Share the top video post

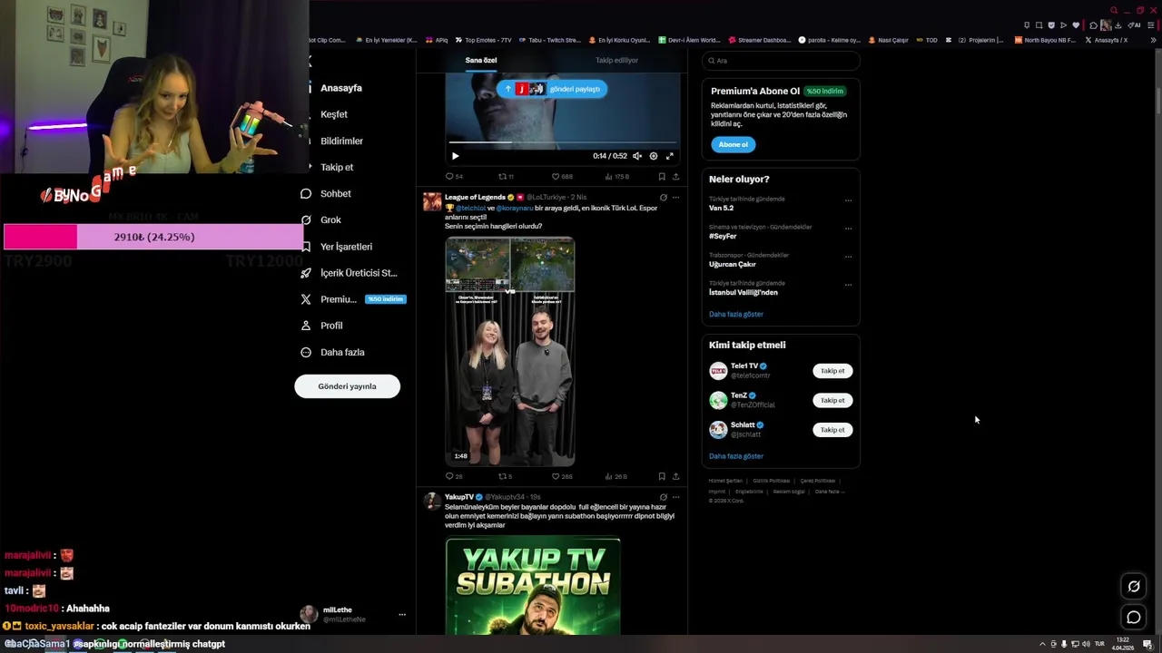[x=675, y=177]
